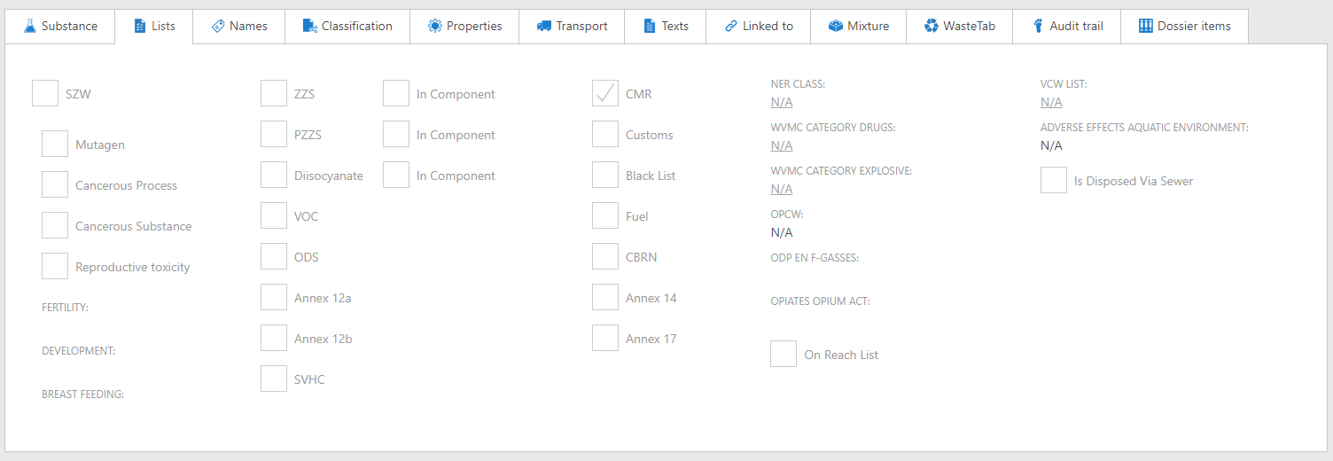
Task: Click the chain icon on Linked to tab
Action: tap(731, 26)
